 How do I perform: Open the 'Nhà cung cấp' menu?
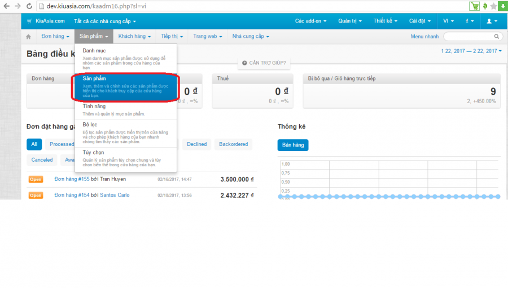pyautogui.click(x=251, y=36)
